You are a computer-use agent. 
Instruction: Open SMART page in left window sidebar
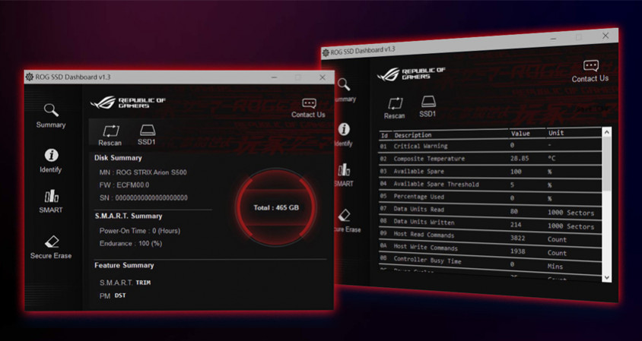point(51,202)
